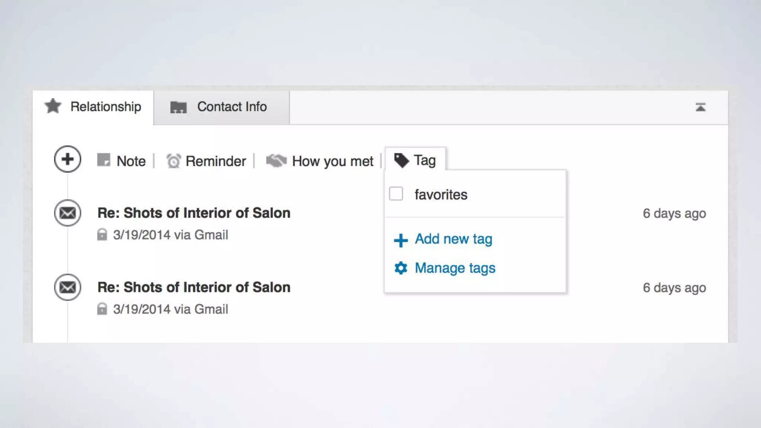Click the first email envelope icon
Image resolution: width=761 pixels, height=428 pixels.
coord(68,213)
